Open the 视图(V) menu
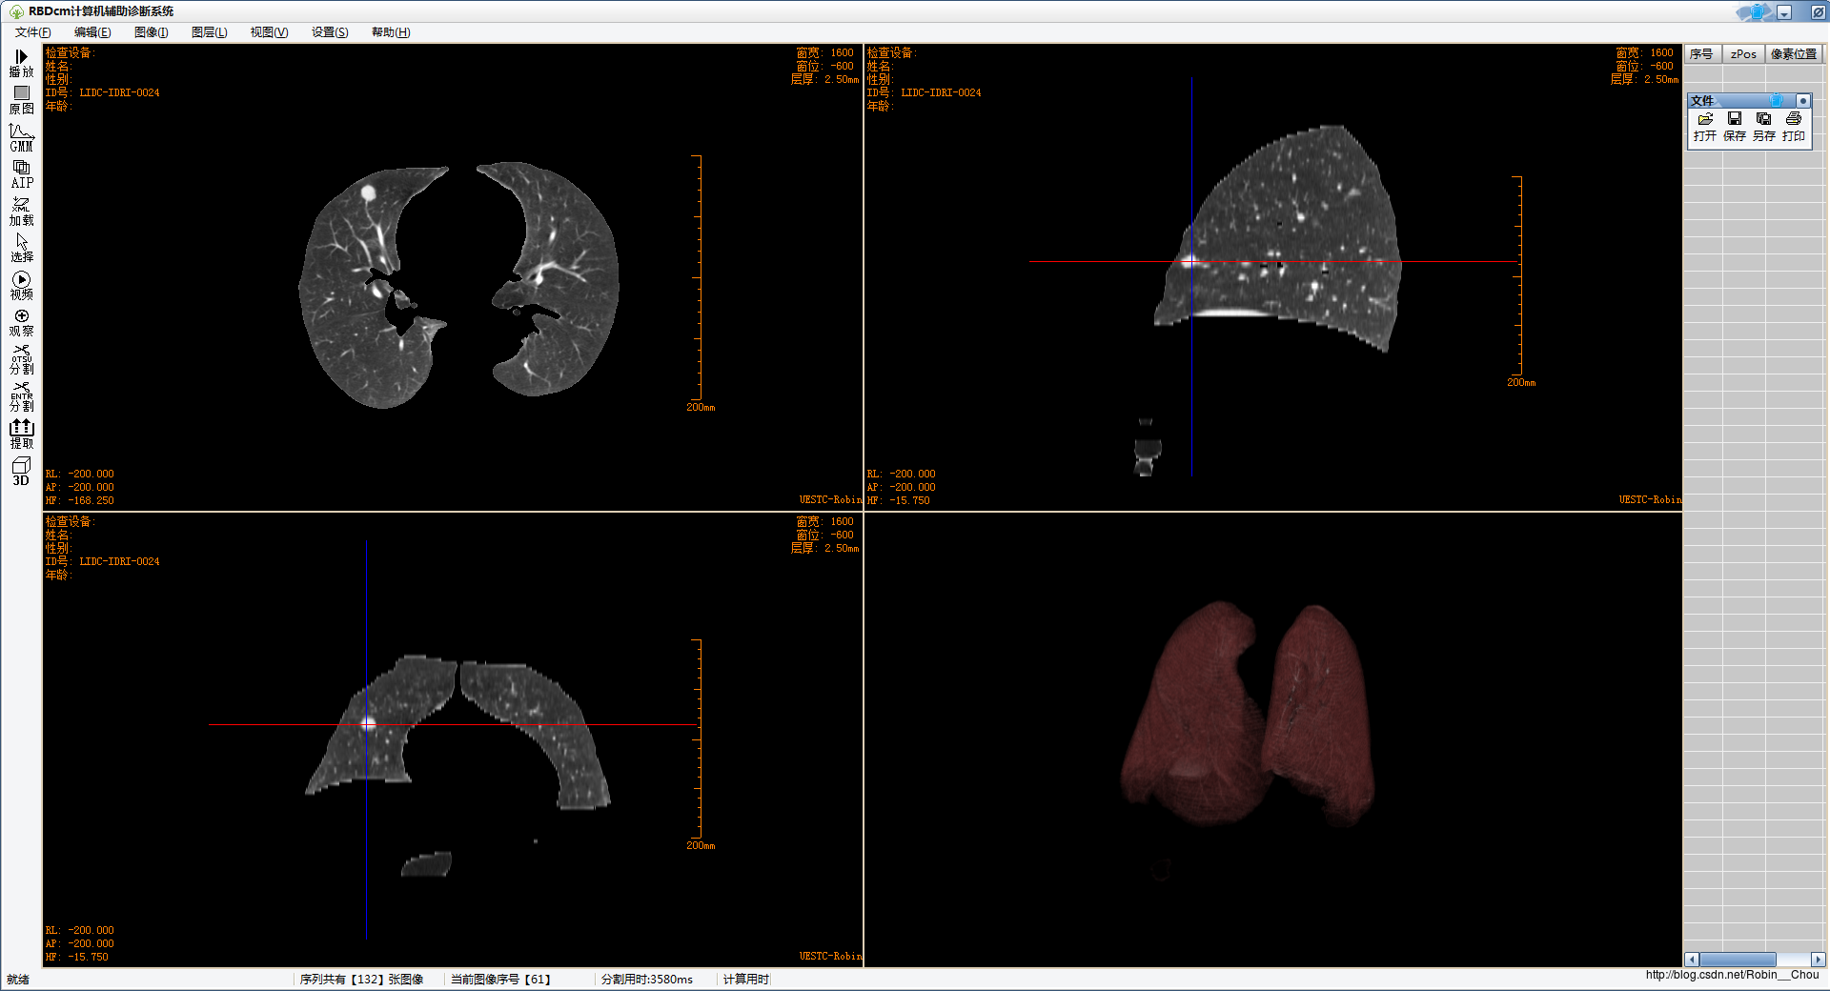Image resolution: width=1830 pixels, height=991 pixels. coord(269,32)
